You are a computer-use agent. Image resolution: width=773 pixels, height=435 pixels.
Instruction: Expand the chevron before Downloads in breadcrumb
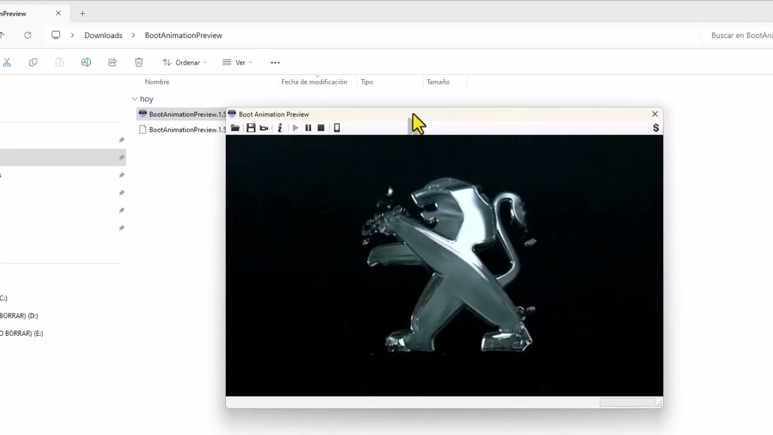pyautogui.click(x=72, y=35)
